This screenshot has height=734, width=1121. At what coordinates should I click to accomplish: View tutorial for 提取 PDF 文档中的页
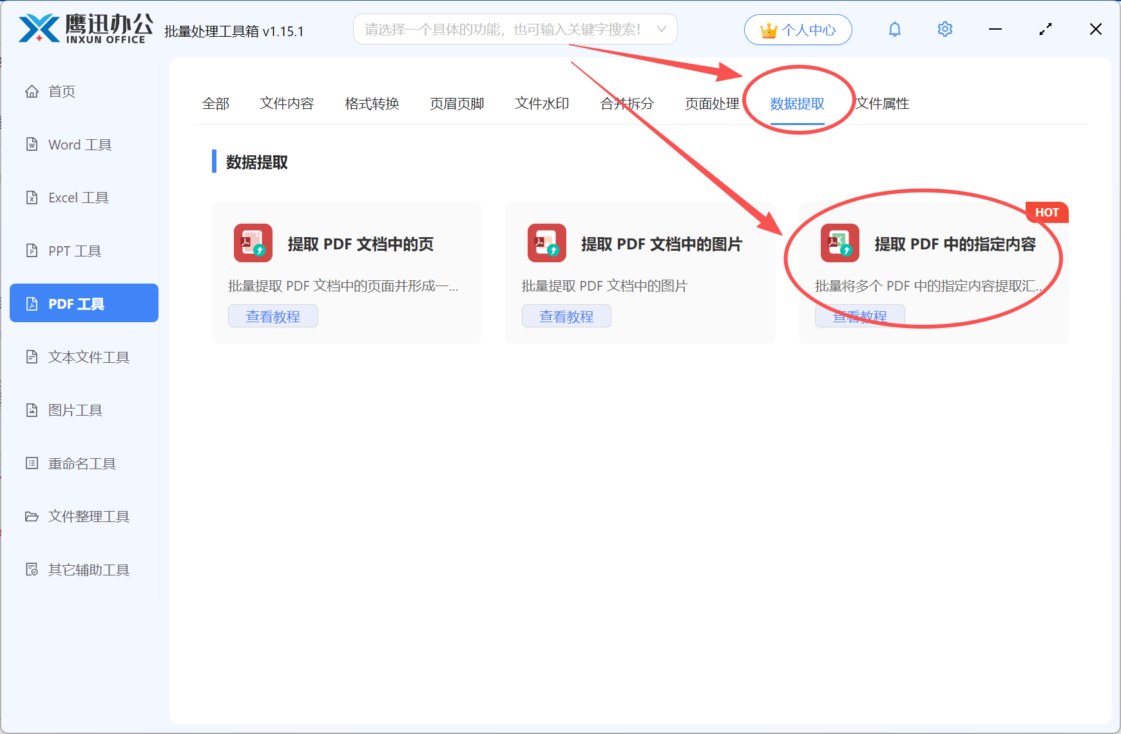coord(273,316)
